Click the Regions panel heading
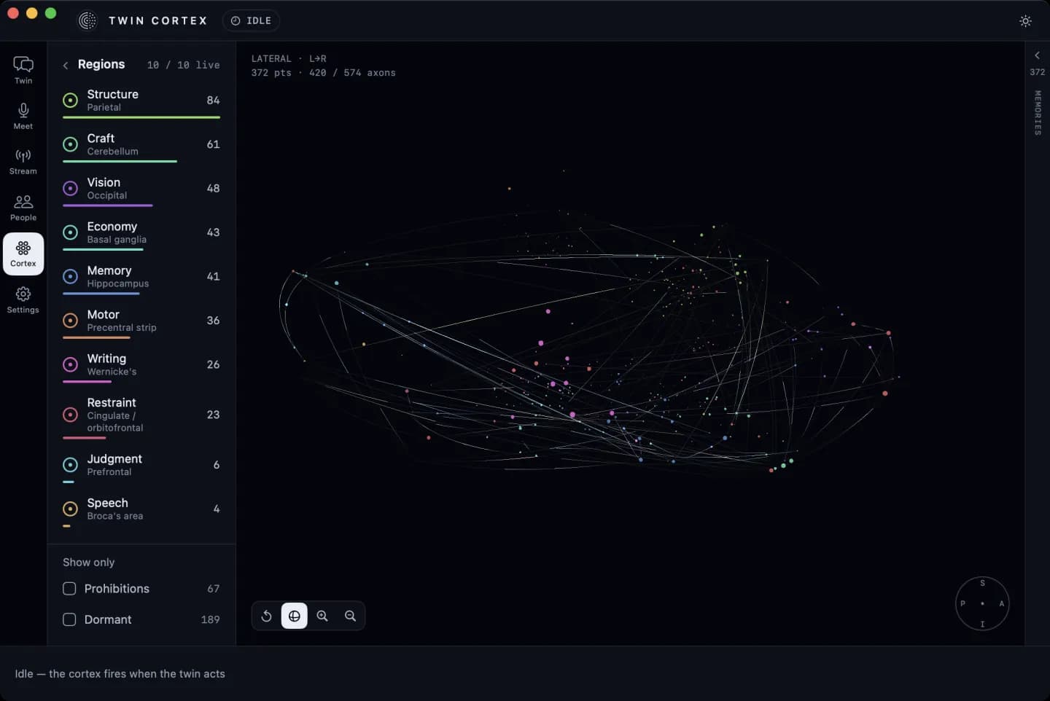 click(101, 64)
